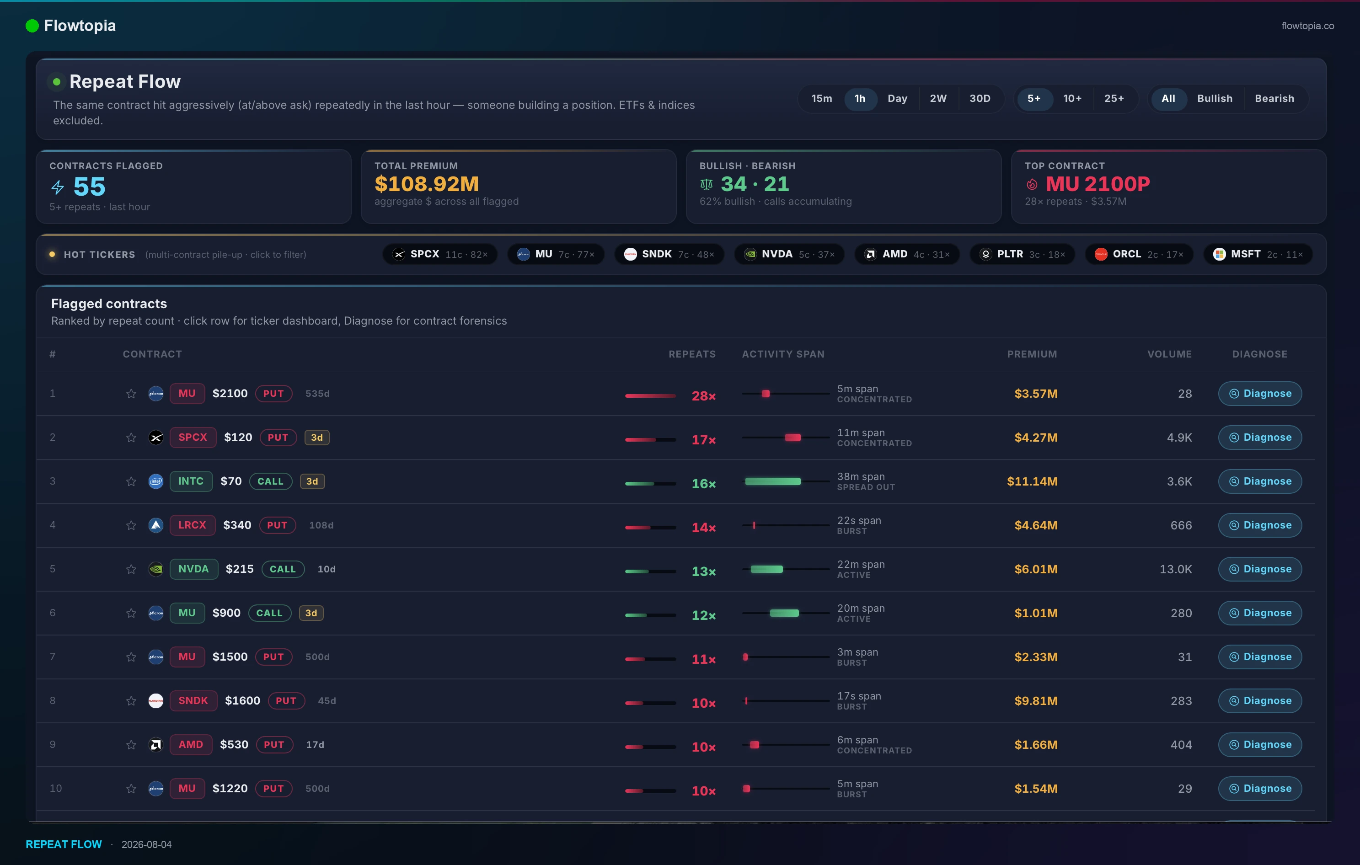The image size is (1360, 865).
Task: Filter to Bullish contracts only
Action: coord(1215,99)
